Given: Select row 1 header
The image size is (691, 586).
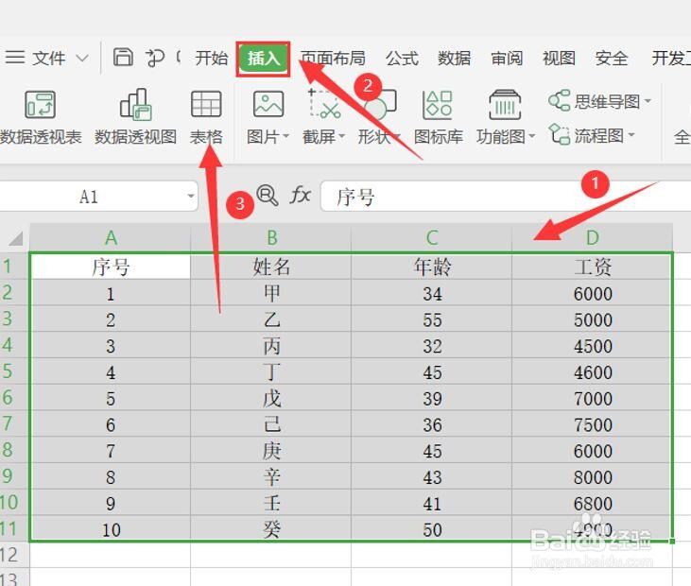Looking at the screenshot, I should pyautogui.click(x=14, y=267).
